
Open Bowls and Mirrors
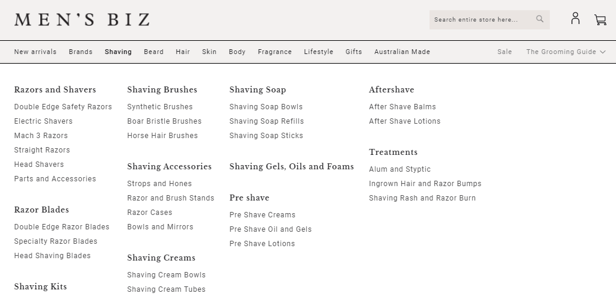[160, 226]
